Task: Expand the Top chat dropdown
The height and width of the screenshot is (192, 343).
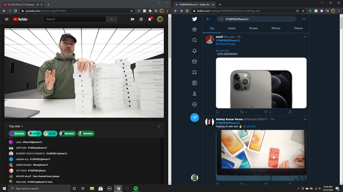Action: click(x=16, y=126)
